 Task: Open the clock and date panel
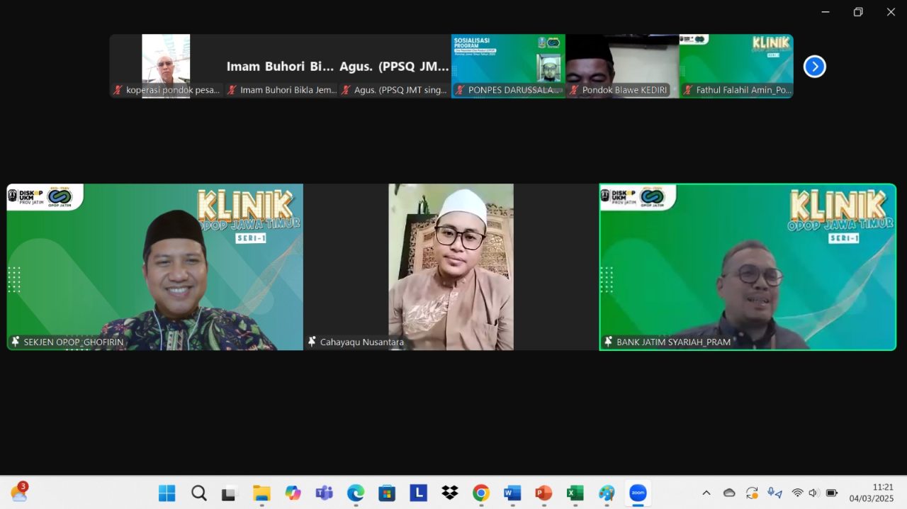pyautogui.click(x=874, y=493)
